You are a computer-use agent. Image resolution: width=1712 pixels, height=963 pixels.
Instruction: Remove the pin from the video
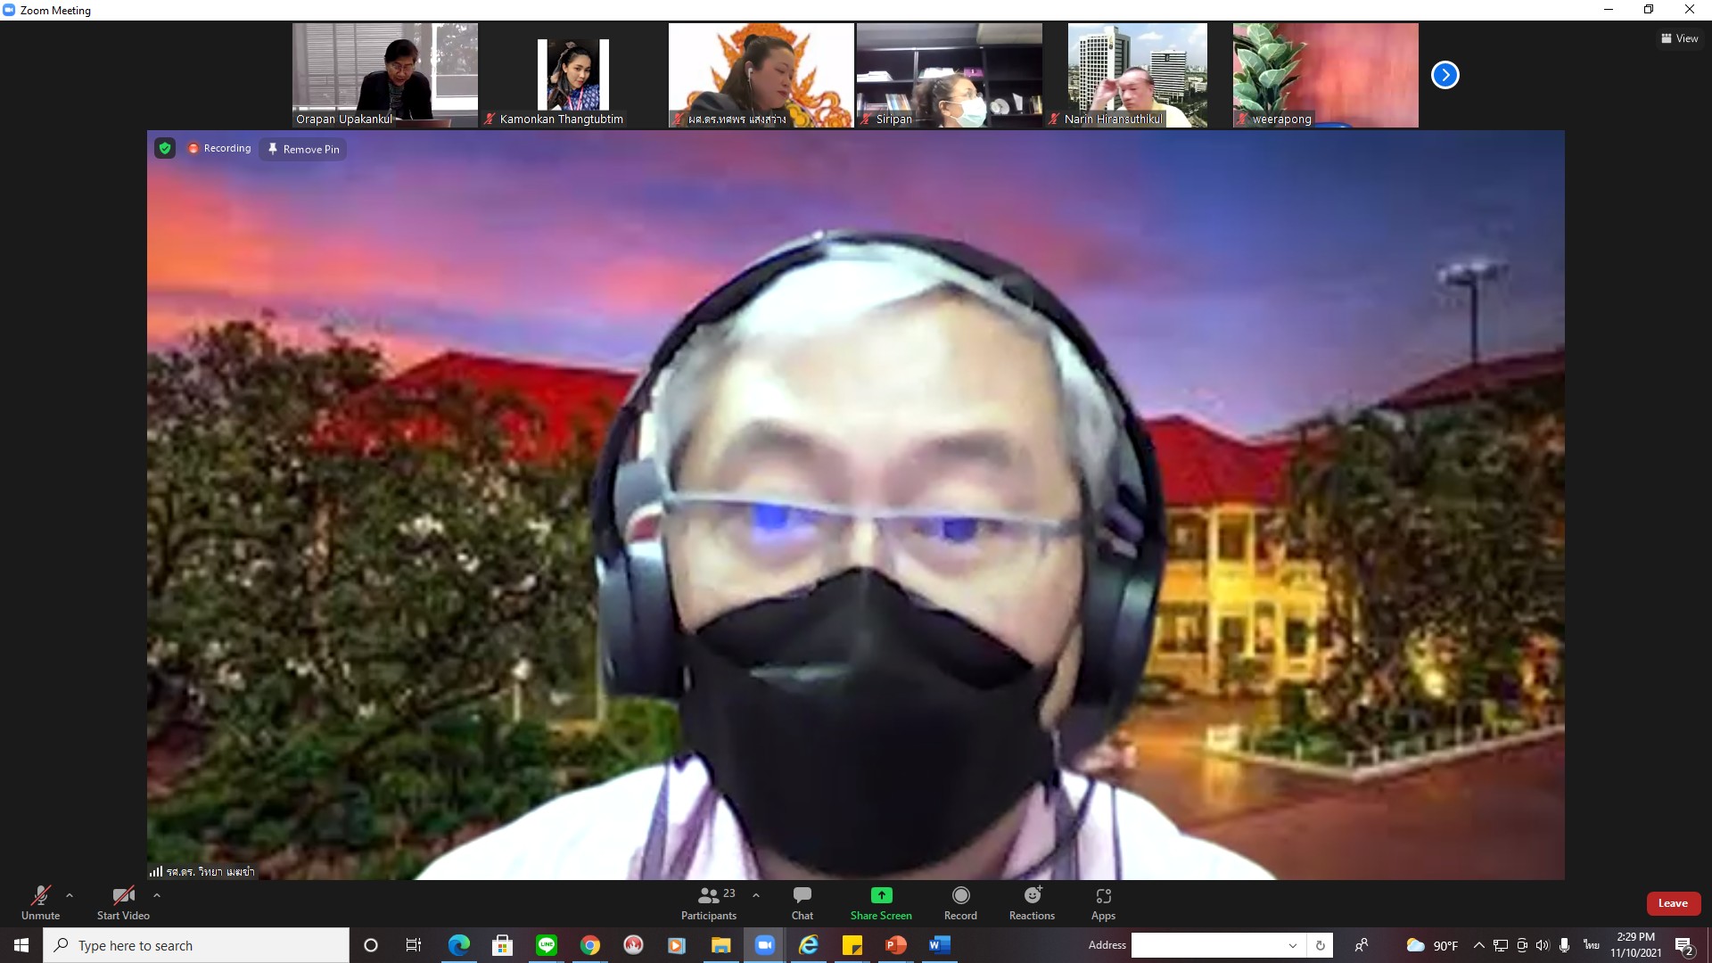[x=304, y=149]
